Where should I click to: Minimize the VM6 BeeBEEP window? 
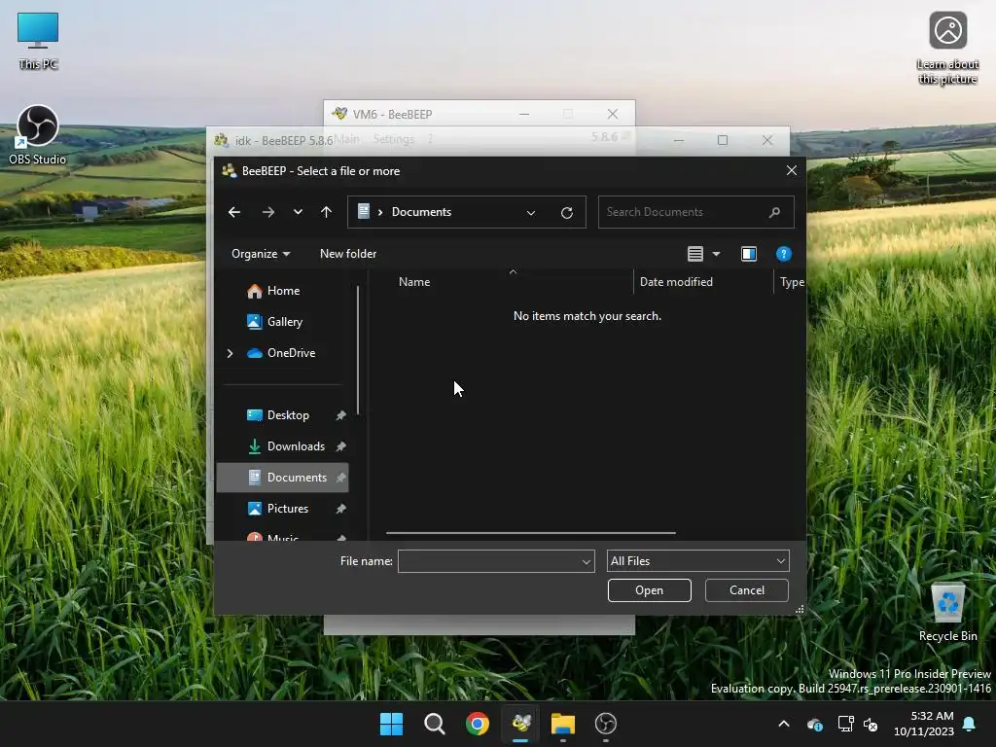coord(524,114)
